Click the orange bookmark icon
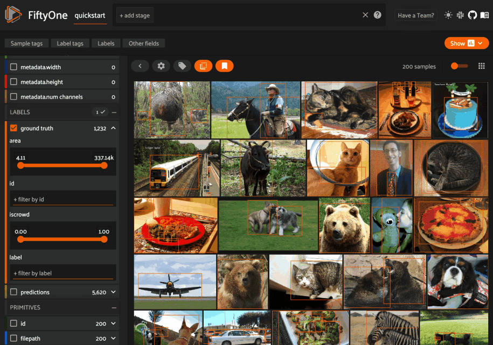Viewport: 493px width, 345px height. (x=225, y=66)
